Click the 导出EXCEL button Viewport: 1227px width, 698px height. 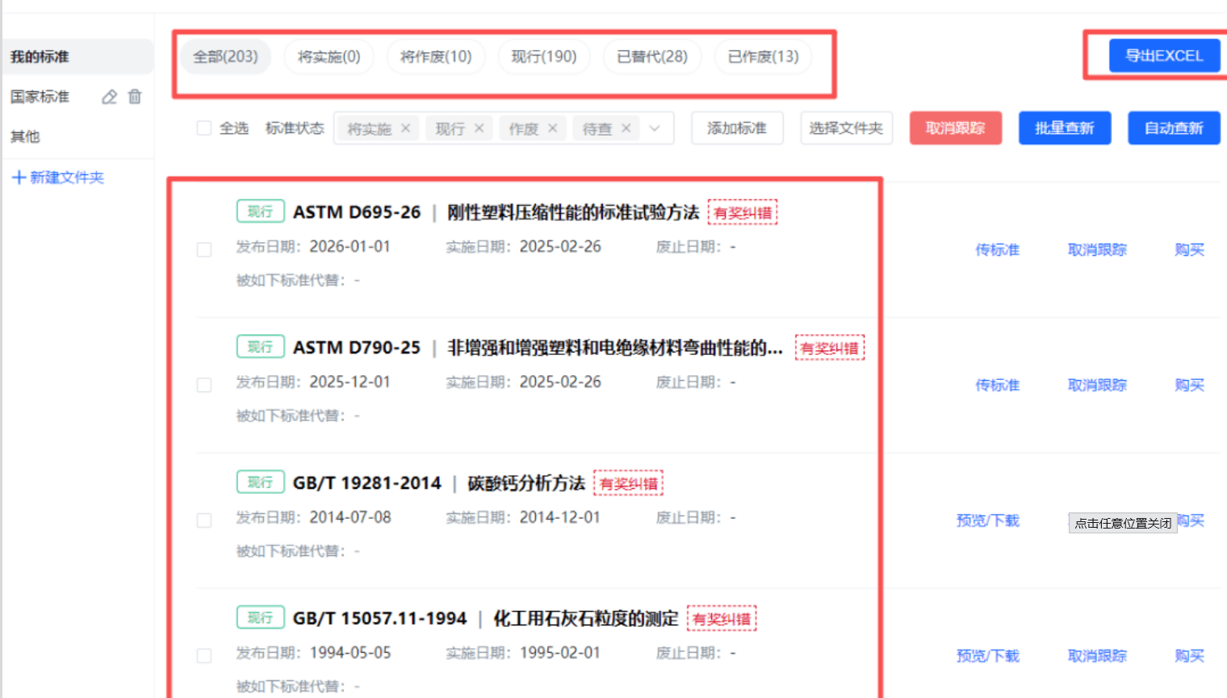click(x=1164, y=56)
